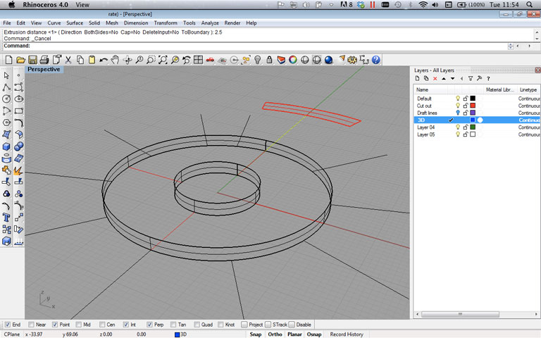Open the Solid menu
The height and width of the screenshot is (338, 541).
[x=94, y=23]
